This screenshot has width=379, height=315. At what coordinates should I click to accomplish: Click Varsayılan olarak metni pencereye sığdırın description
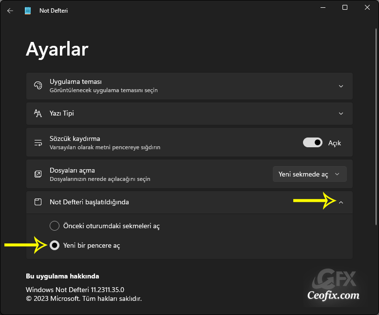[105, 147]
